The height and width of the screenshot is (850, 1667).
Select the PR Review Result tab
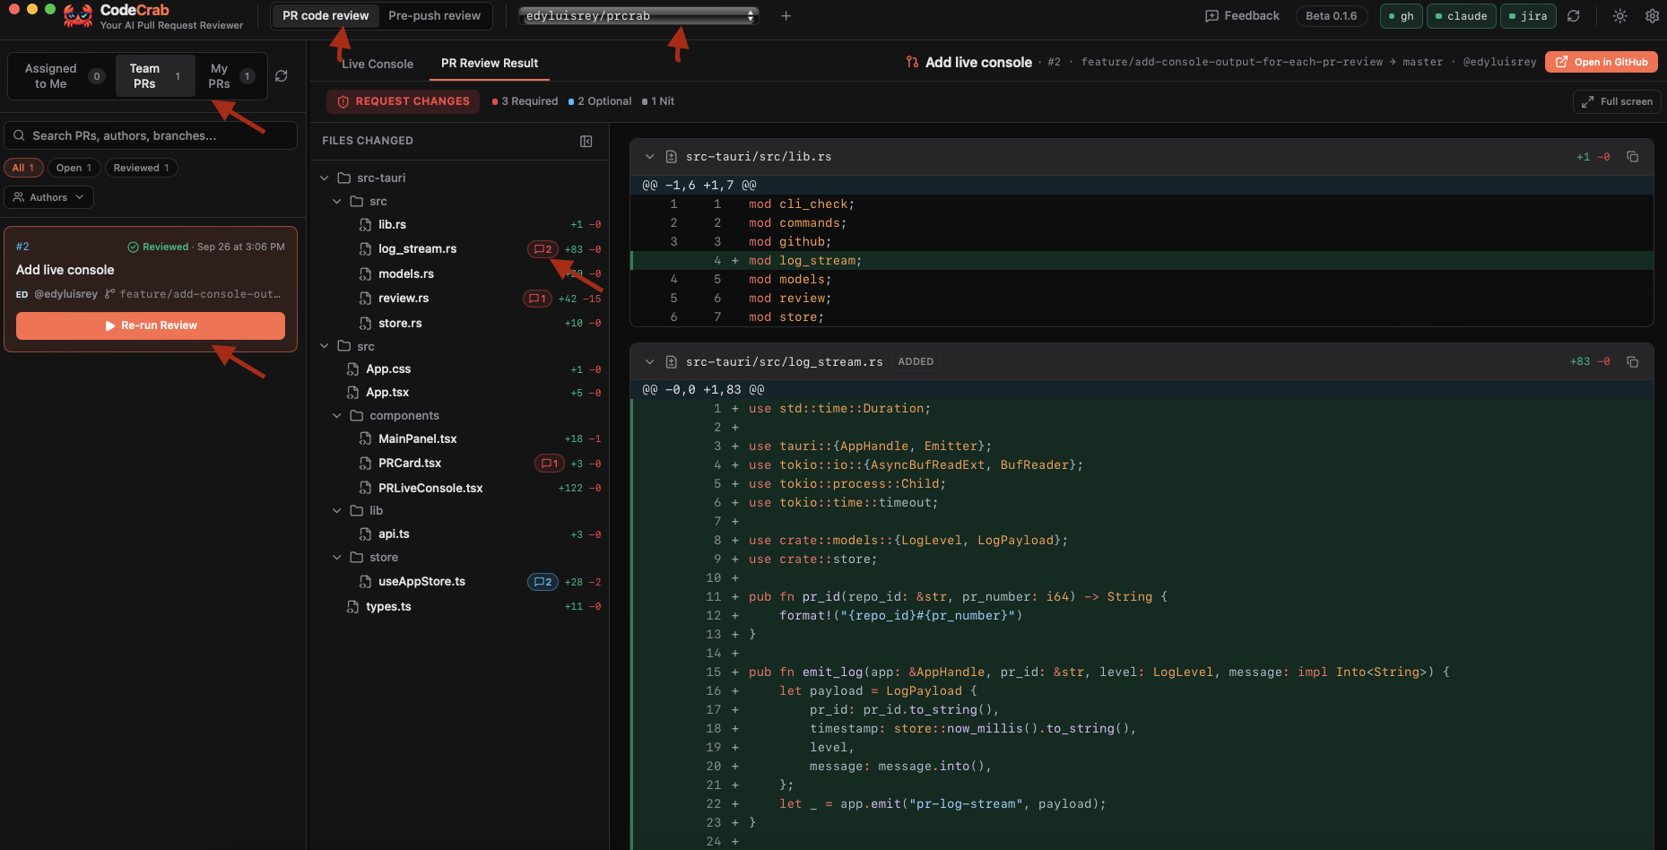click(x=490, y=64)
